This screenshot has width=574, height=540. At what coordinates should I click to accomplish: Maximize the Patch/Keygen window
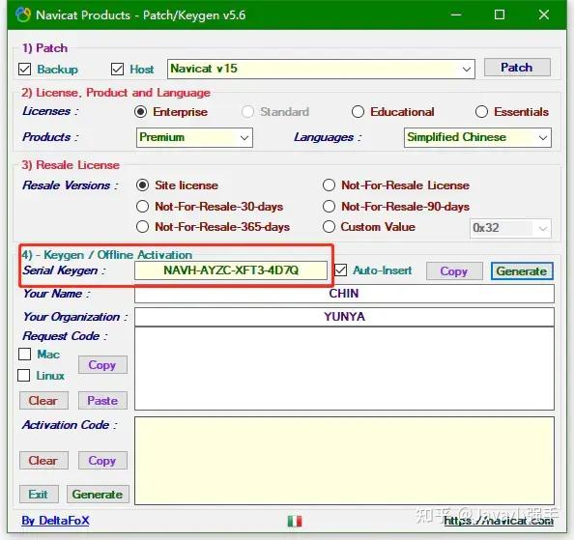pos(500,14)
